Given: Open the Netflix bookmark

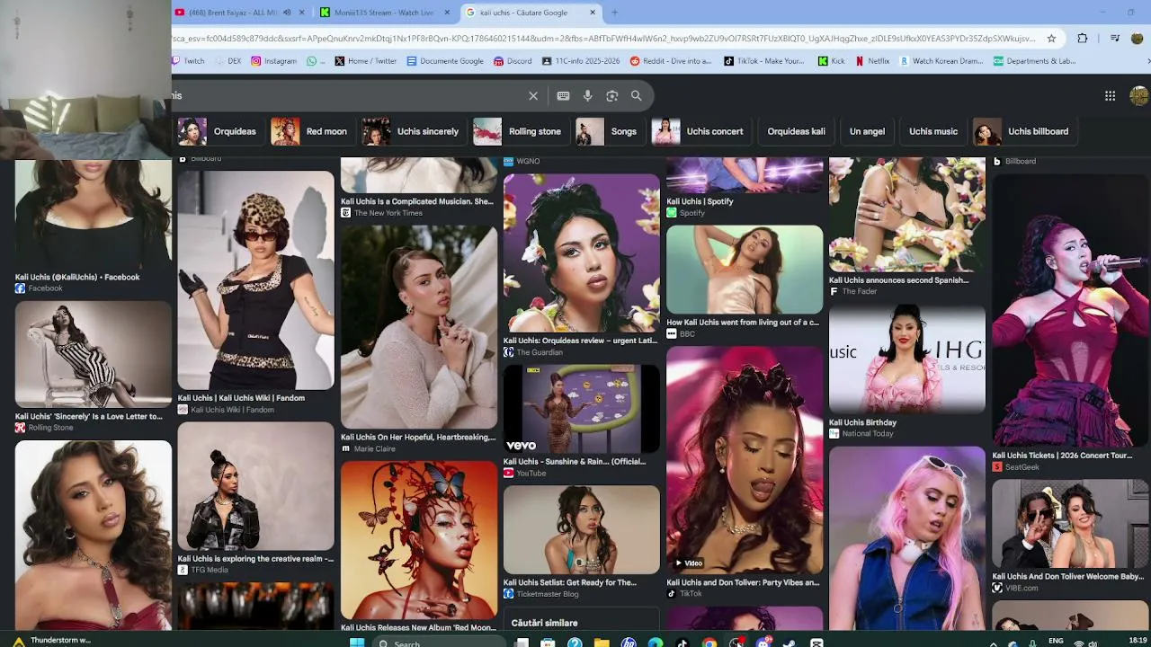Looking at the screenshot, I should click(872, 61).
